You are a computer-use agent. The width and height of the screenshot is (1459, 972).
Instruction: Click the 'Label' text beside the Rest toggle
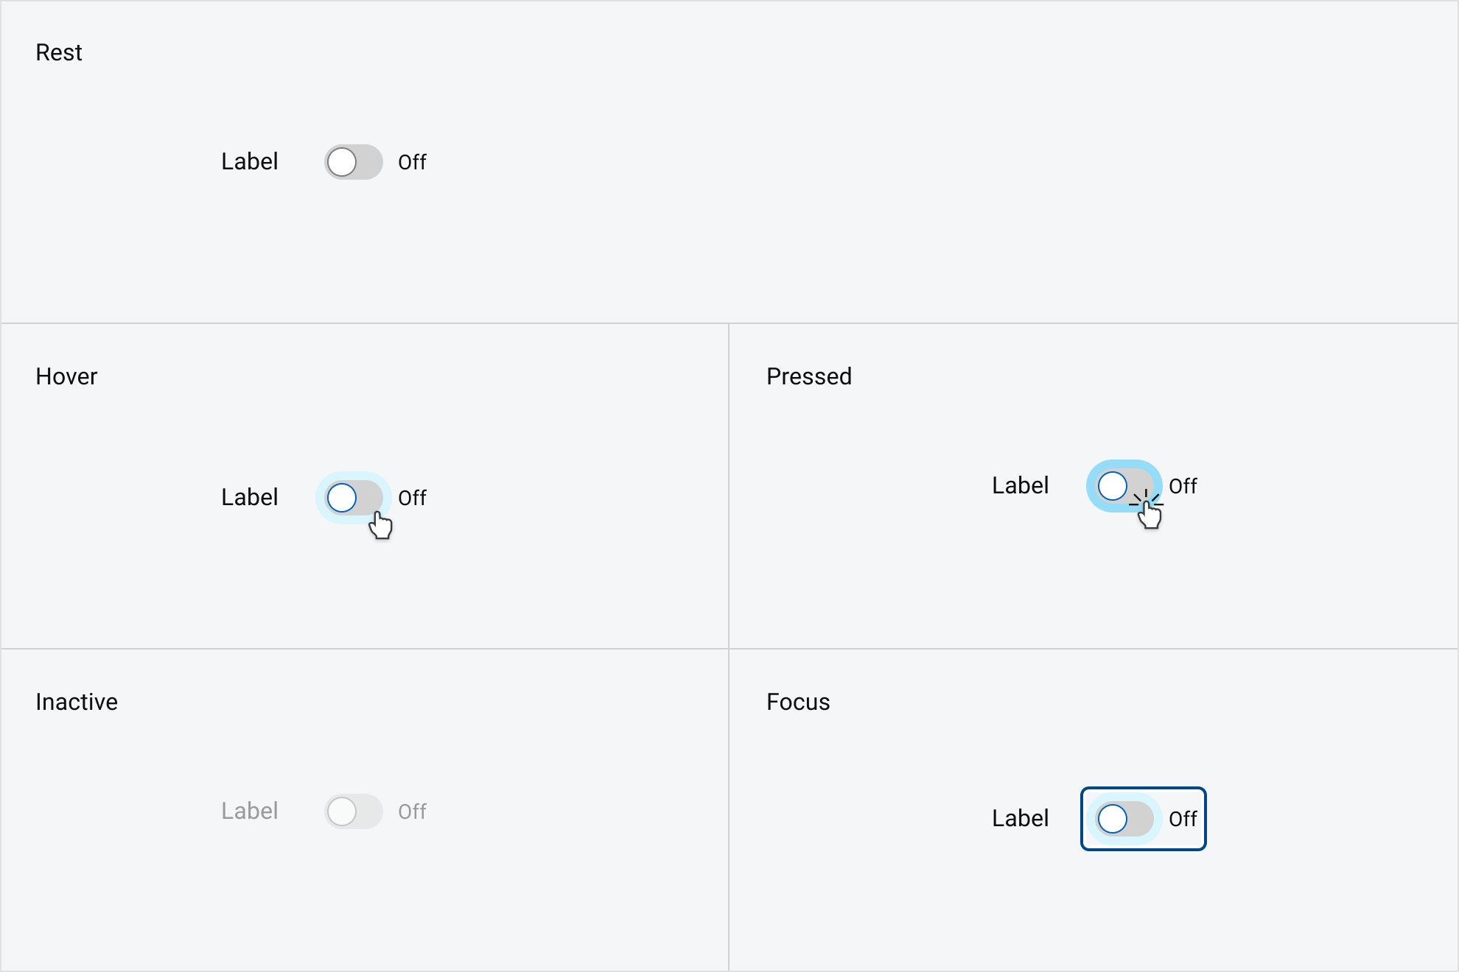(249, 162)
